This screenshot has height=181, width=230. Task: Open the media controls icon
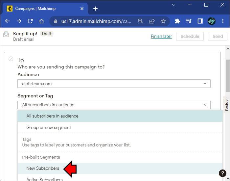point(189,21)
